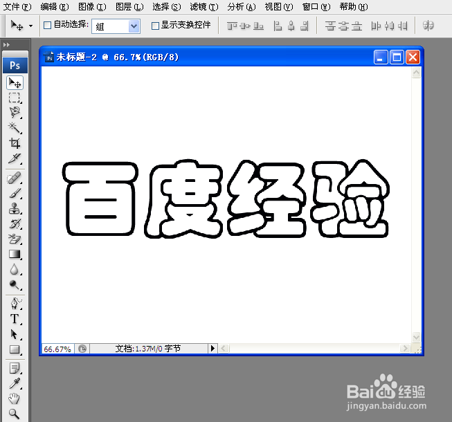Select the Rectangle shape tool
The width and height of the screenshot is (452, 422).
point(14,349)
